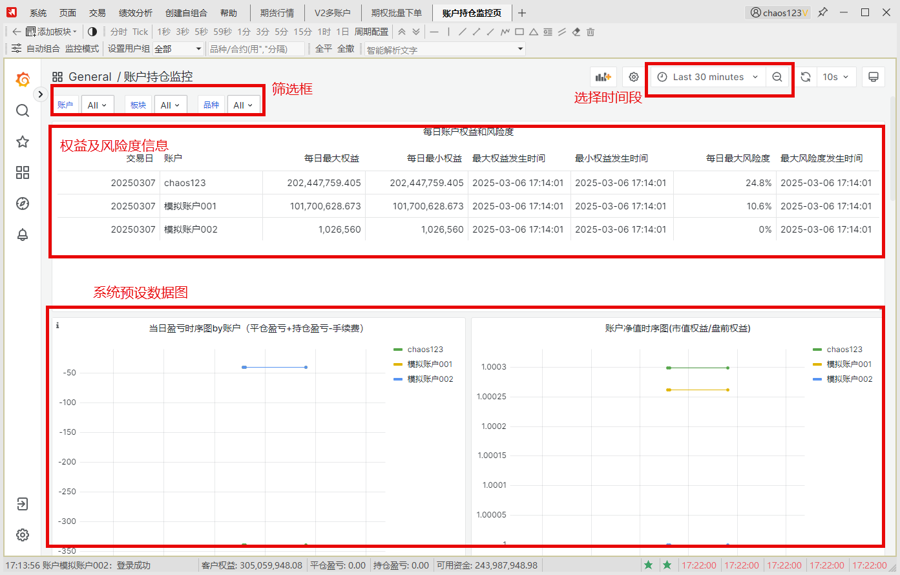Open the search icon in the Grafana sidebar
The width and height of the screenshot is (900, 575).
23,110
